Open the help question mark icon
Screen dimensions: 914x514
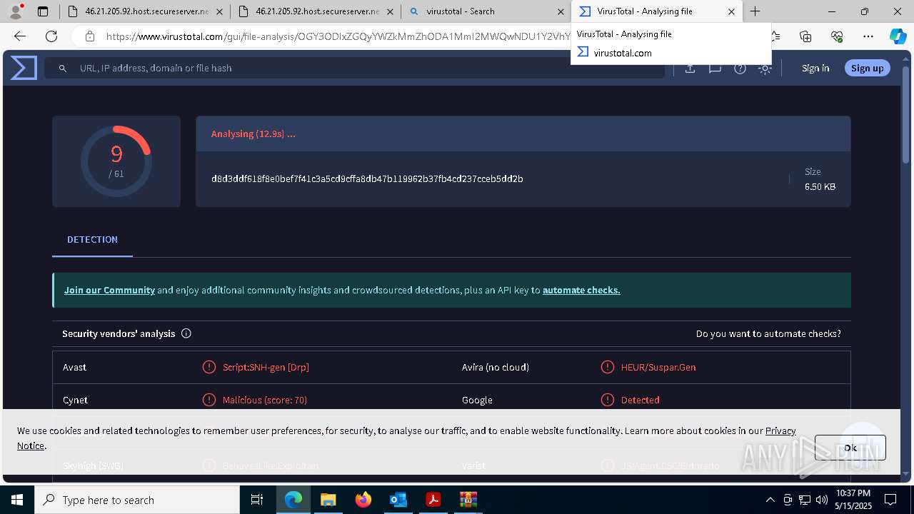click(740, 69)
